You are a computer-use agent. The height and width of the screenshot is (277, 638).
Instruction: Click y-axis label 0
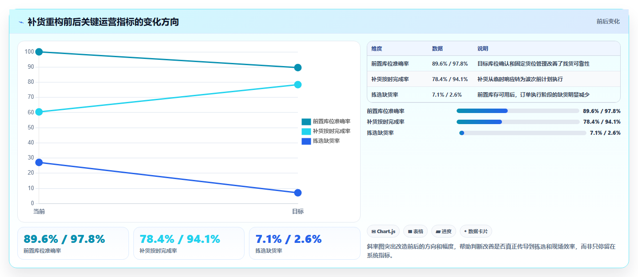point(32,203)
